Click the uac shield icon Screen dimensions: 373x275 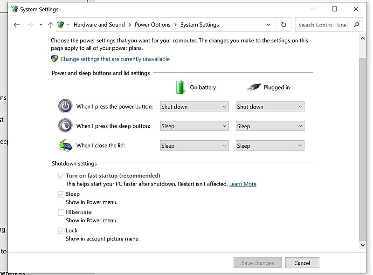point(55,59)
